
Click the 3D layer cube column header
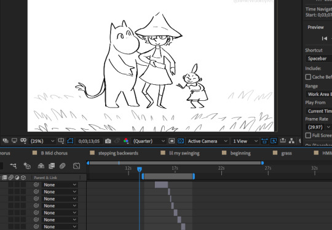[23, 178]
